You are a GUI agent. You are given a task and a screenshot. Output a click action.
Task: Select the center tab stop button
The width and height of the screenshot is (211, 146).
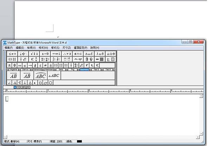pyautogui.click(x=19, y=87)
